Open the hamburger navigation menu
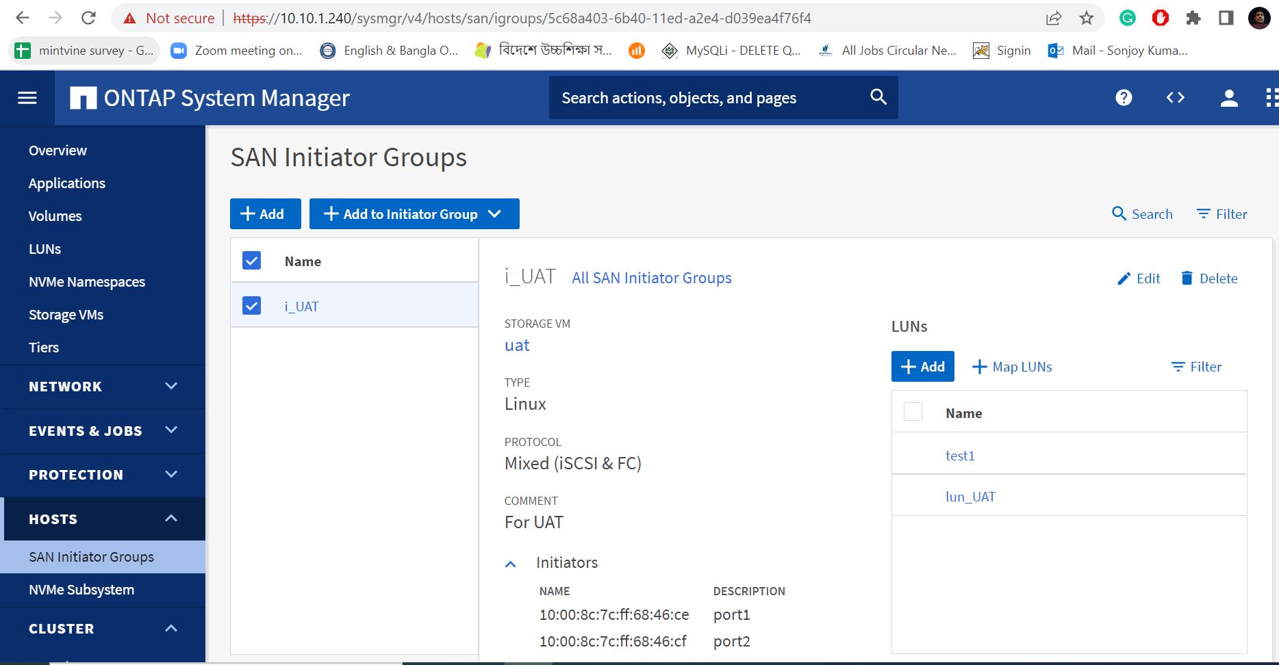 [27, 98]
